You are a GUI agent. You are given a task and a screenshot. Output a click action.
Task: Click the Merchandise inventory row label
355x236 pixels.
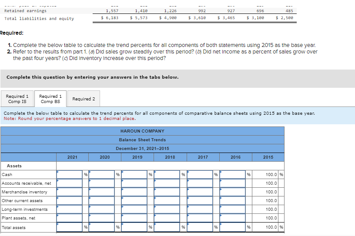click(24, 192)
